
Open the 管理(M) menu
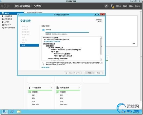click(118, 6)
